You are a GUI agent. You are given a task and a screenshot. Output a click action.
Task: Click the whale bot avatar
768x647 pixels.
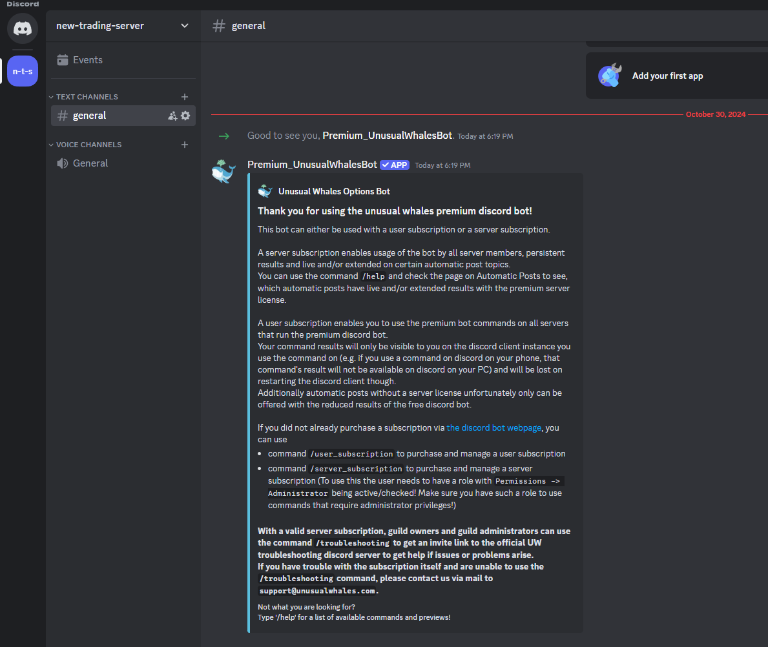(x=224, y=171)
